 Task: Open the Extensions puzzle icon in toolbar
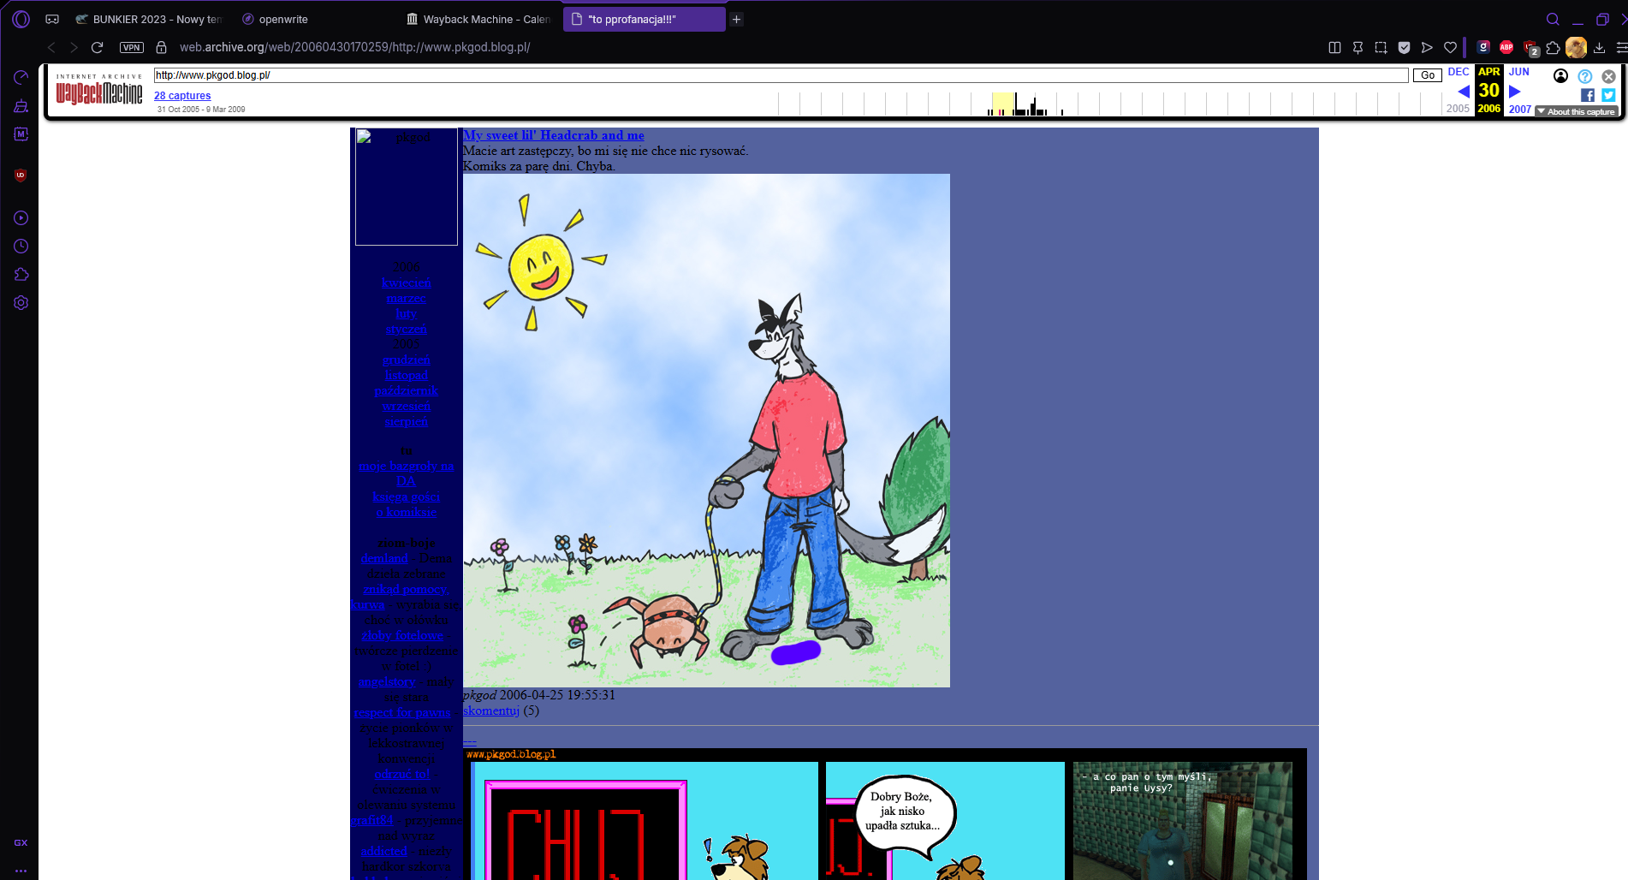pyautogui.click(x=1553, y=48)
